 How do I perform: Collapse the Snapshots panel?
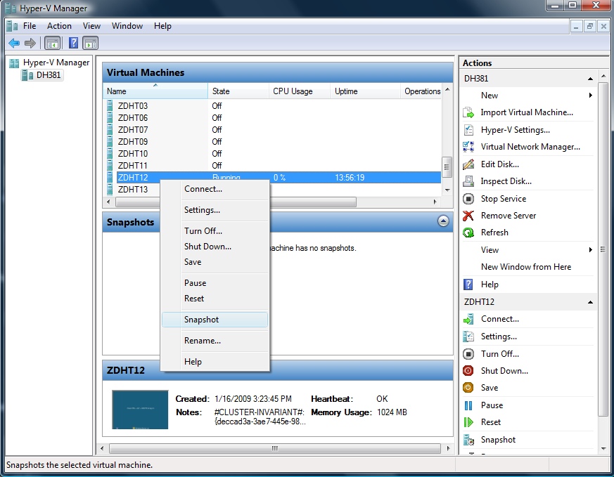click(x=443, y=221)
